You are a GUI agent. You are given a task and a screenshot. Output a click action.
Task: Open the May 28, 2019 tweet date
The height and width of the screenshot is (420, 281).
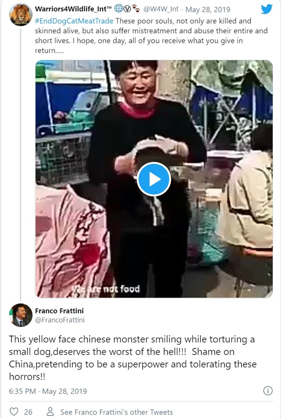click(208, 9)
